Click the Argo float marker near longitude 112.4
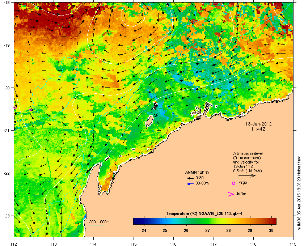The width and height of the screenshot is (304, 246). coord(31,110)
